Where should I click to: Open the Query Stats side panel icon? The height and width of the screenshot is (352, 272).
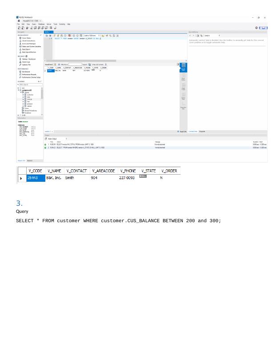(x=183, y=97)
